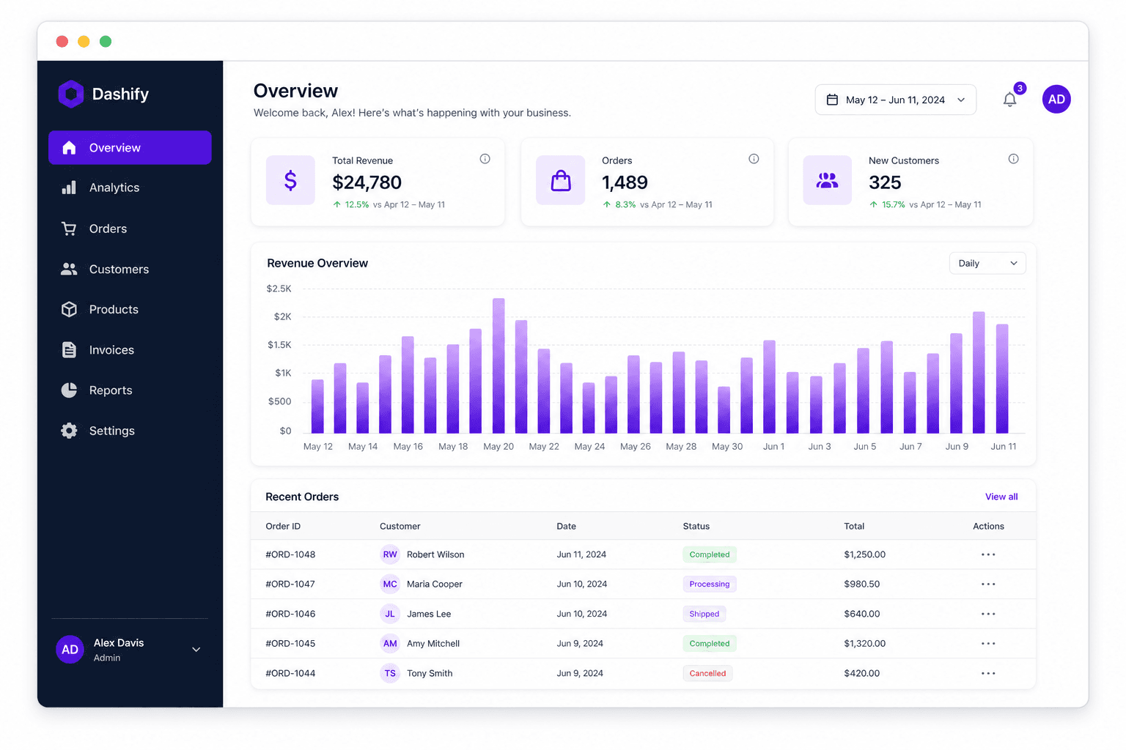Image resolution: width=1126 pixels, height=750 pixels.
Task: Open actions menu for order #ORD-1045
Action: [x=988, y=644]
